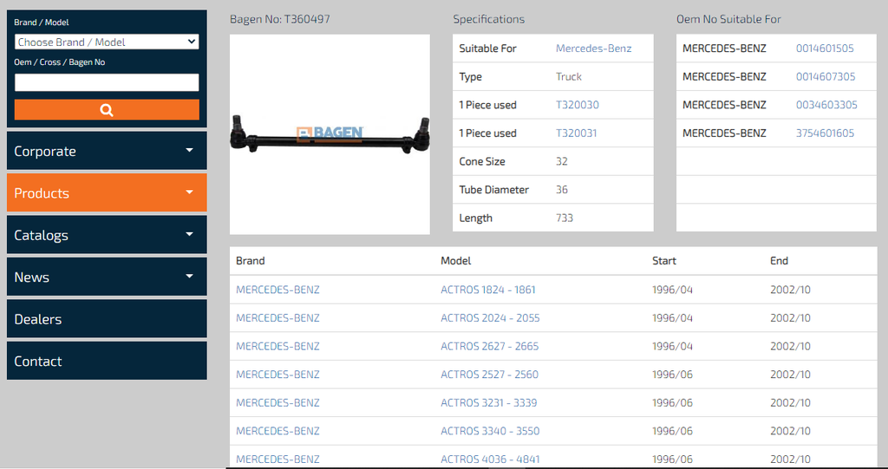Click MERCEDES-BENZ brand in ACTROS 2627 row
This screenshot has height=469, width=888.
click(277, 346)
